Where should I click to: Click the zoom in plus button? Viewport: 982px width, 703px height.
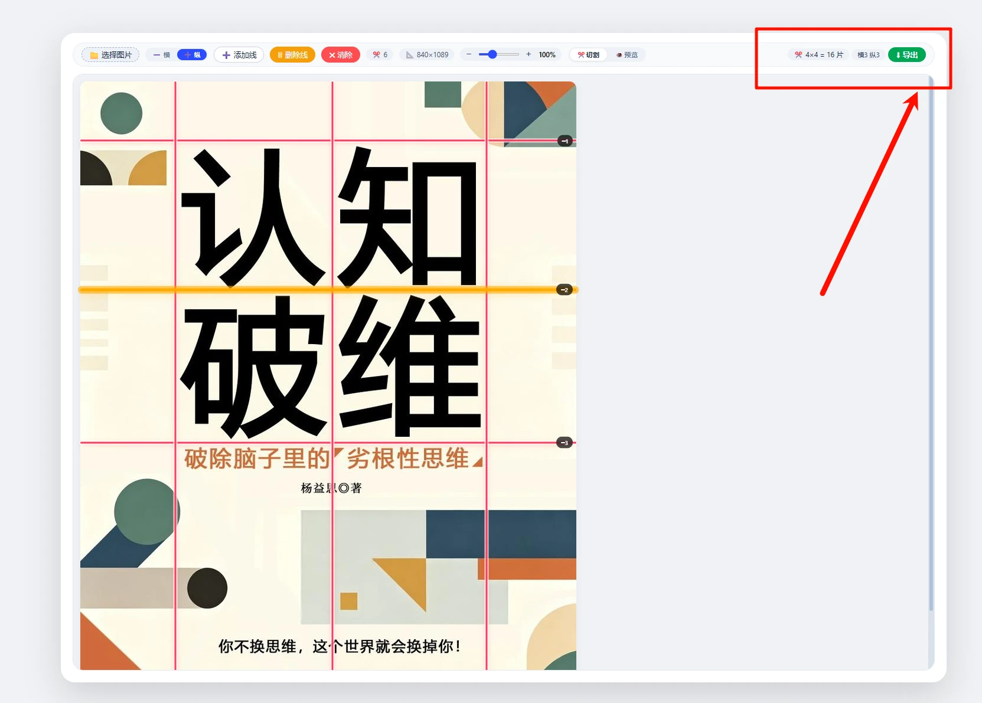(x=528, y=54)
